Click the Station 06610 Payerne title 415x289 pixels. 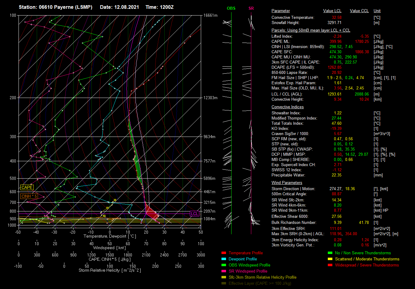(x=56, y=7)
